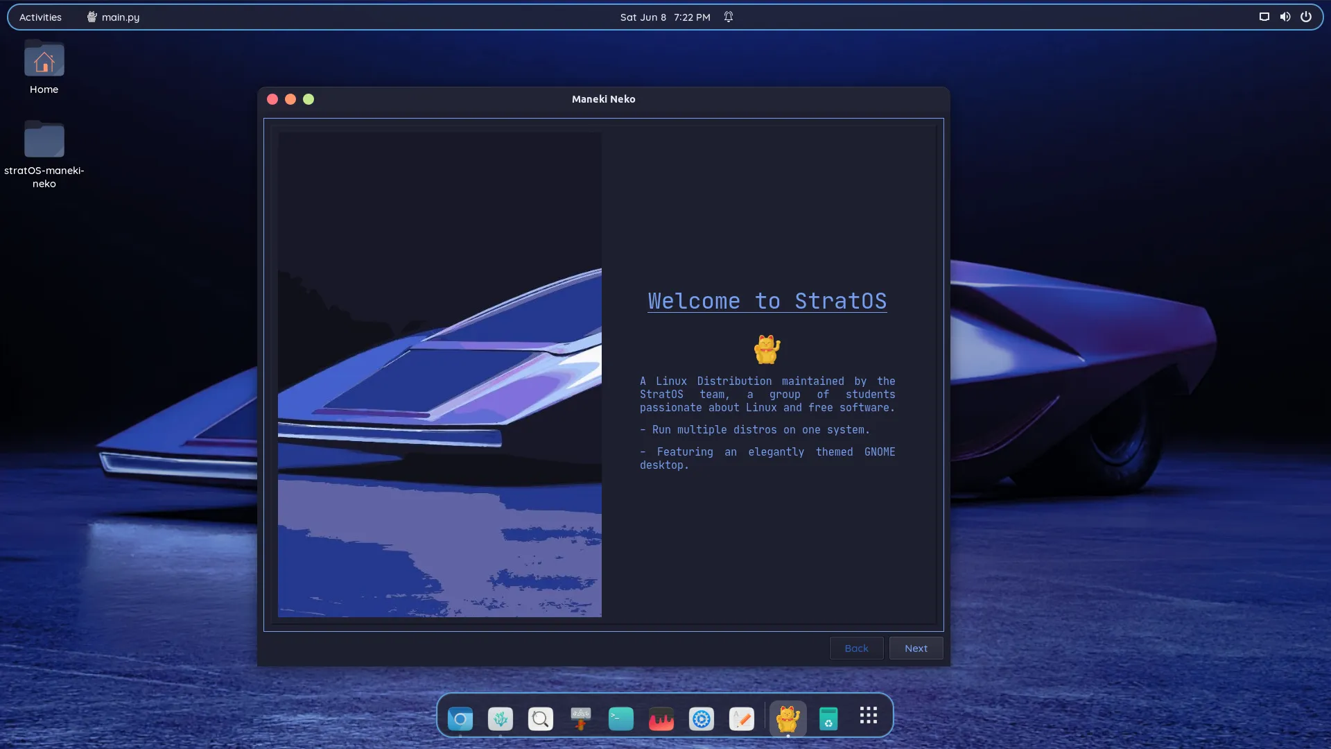Click the power icon in the top bar
Image resolution: width=1331 pixels, height=749 pixels.
(1306, 16)
